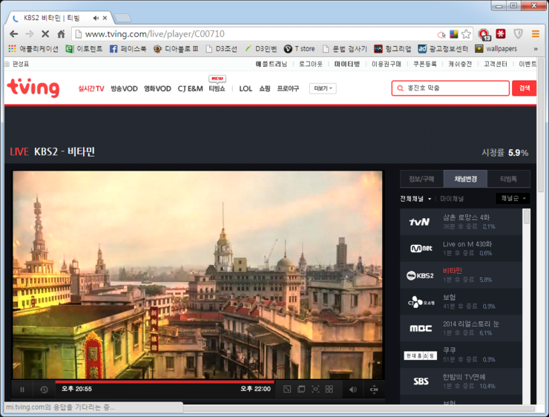The width and height of the screenshot is (549, 417).
Task: Switch to the 티빙톡 tab
Action: 509,179
